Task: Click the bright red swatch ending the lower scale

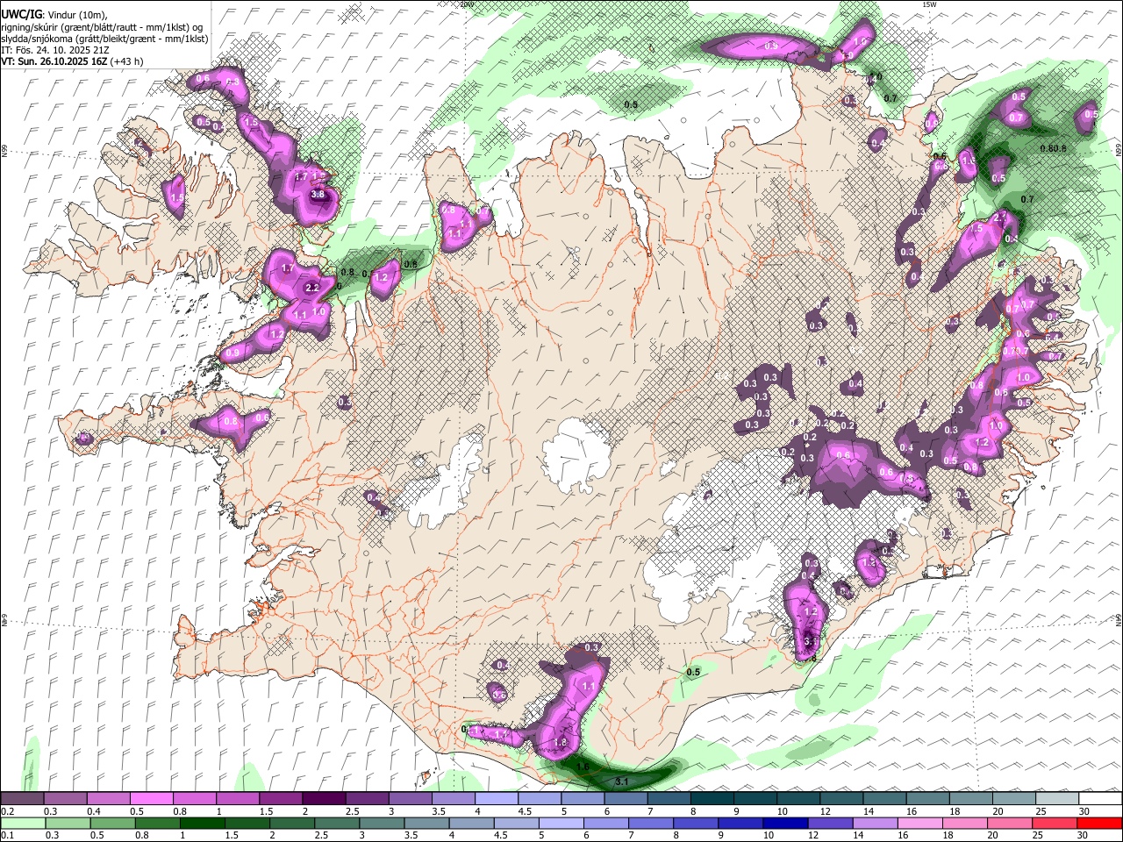Action: 1099,824
